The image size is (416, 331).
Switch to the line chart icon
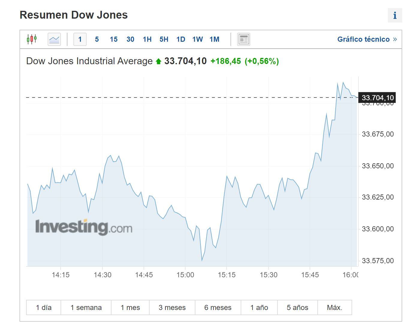click(54, 39)
